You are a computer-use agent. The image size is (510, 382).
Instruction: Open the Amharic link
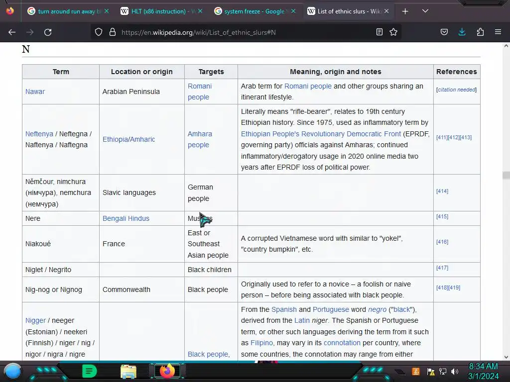point(142,139)
